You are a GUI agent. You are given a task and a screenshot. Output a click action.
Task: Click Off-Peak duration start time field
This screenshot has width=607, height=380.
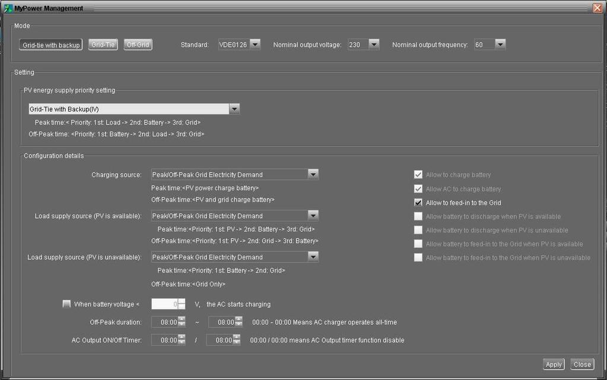(164, 322)
